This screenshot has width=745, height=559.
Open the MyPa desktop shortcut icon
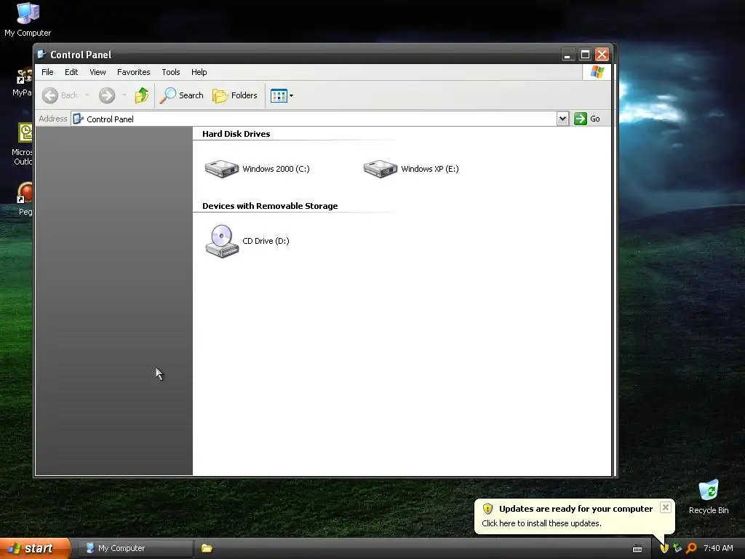pyautogui.click(x=23, y=83)
